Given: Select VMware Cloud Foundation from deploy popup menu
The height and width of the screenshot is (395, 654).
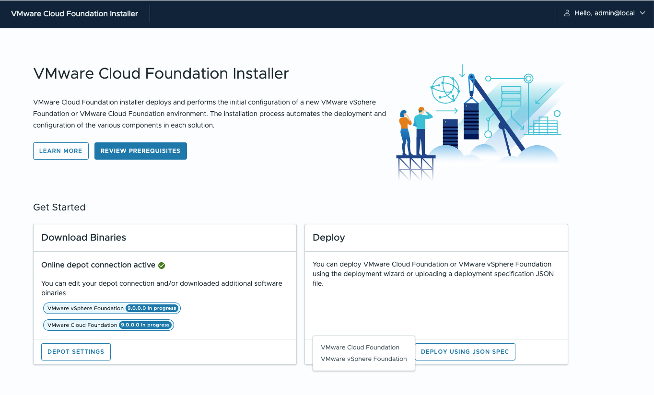Looking at the screenshot, I should point(360,348).
